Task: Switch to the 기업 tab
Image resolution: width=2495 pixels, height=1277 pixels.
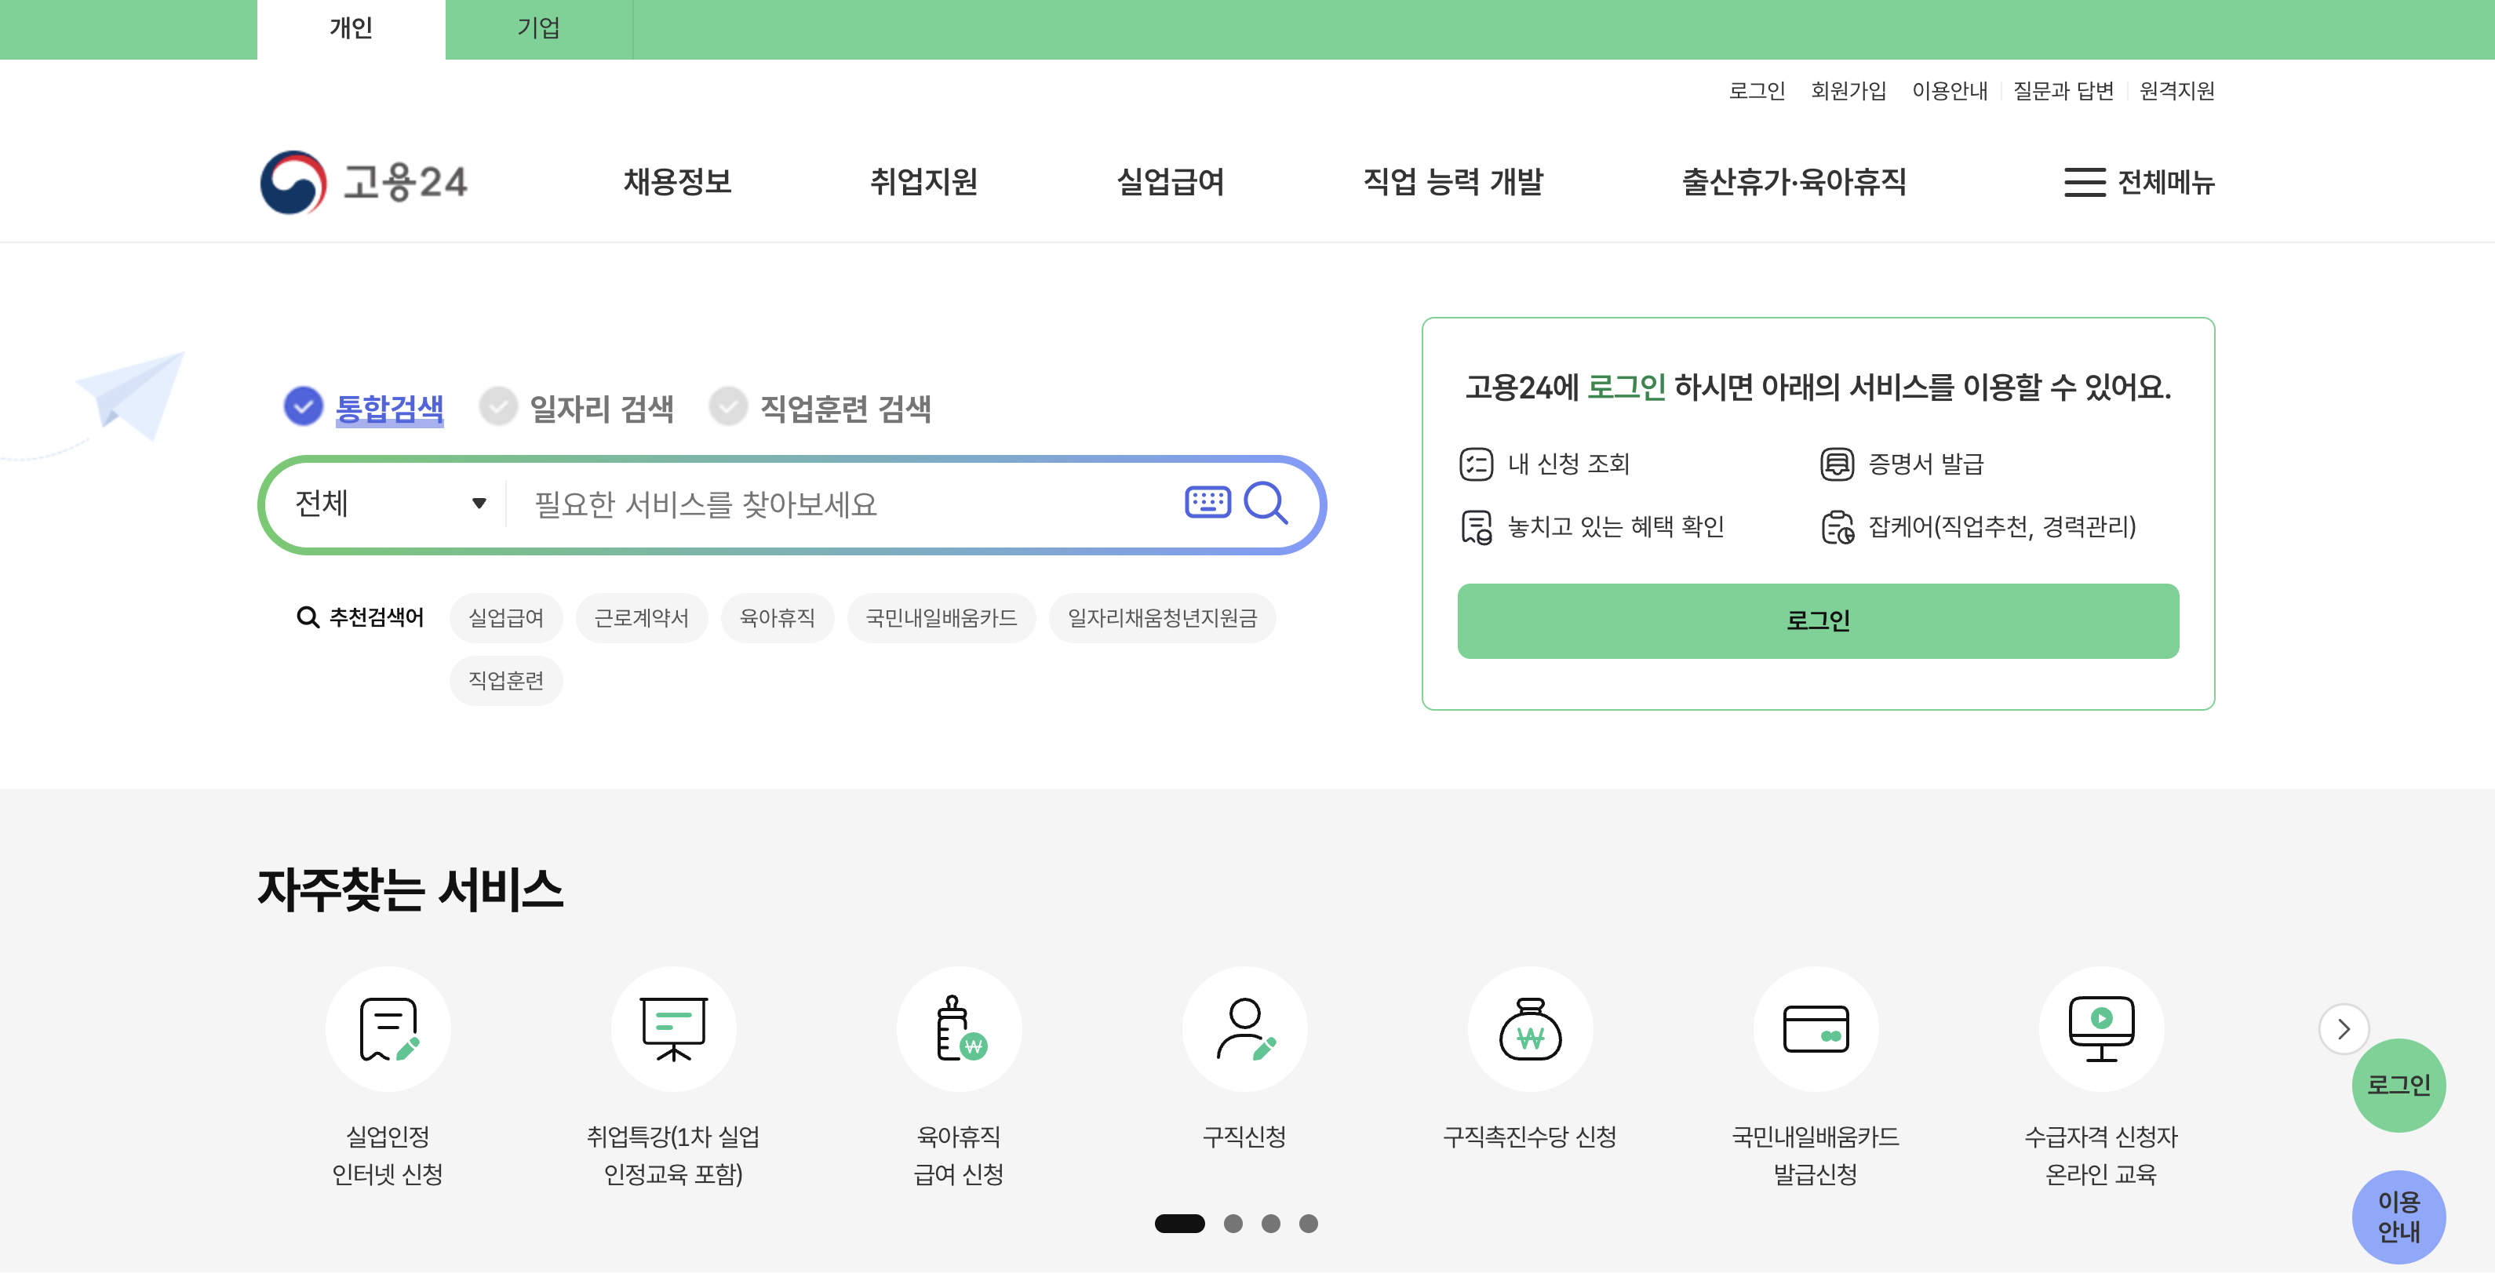Action: tap(538, 28)
